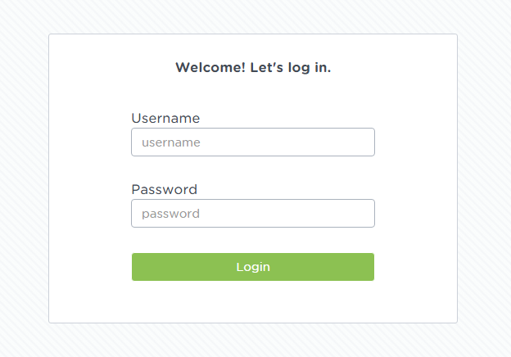Click the Password label text
511x357 pixels.
(x=165, y=190)
